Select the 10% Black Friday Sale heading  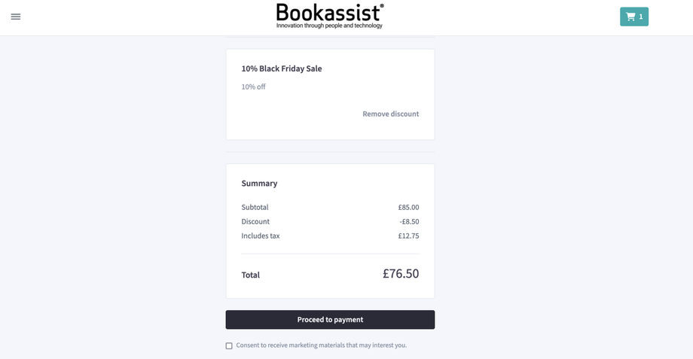tap(282, 68)
